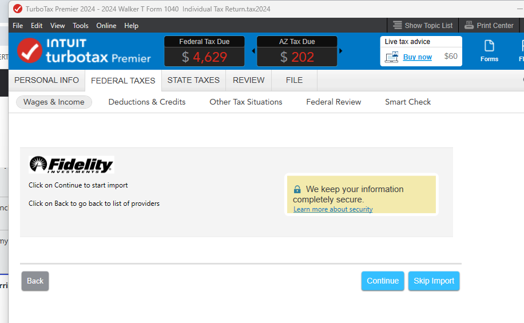The width and height of the screenshot is (524, 323).
Task: Go to the STATE TAXES tab
Action: coord(193,81)
